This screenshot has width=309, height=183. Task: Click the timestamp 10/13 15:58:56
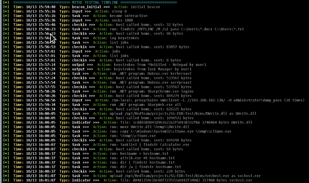pyautogui.click(x=41, y=100)
